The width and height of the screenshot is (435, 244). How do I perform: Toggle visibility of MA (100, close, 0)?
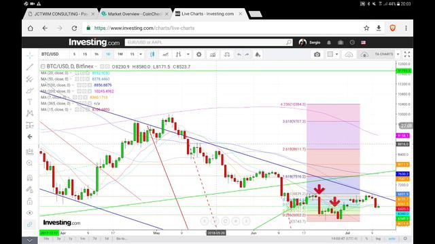tap(79, 85)
